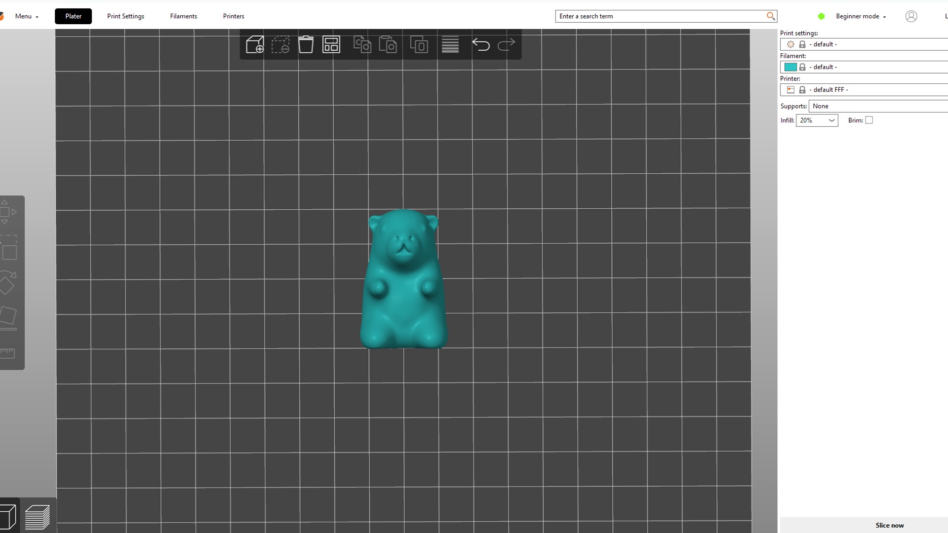Switch to 3D editor view
The image size is (948, 533).
[8, 517]
